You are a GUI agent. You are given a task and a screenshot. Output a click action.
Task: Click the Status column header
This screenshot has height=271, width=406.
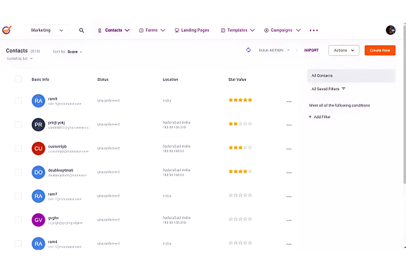(103, 79)
